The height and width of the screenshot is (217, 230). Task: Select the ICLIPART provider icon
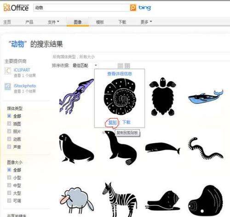[x=7, y=71]
